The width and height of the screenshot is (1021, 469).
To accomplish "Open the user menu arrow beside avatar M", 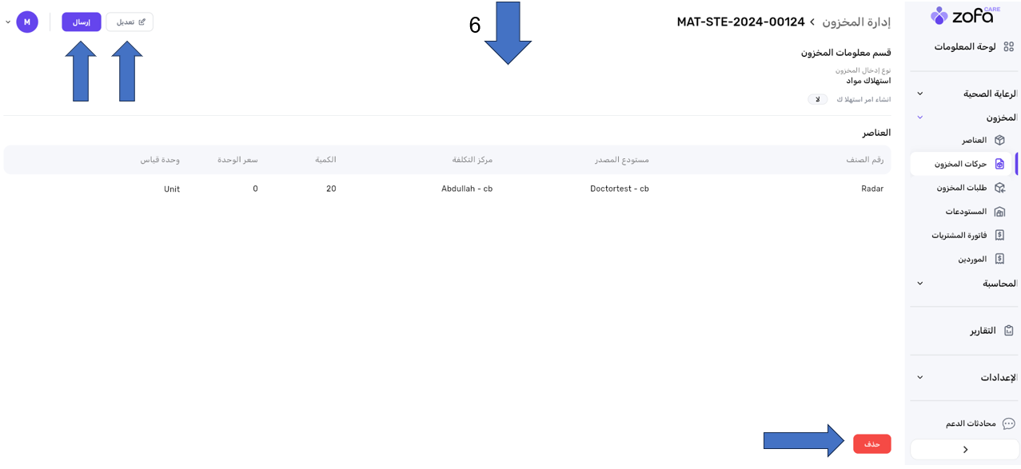I will tap(8, 22).
